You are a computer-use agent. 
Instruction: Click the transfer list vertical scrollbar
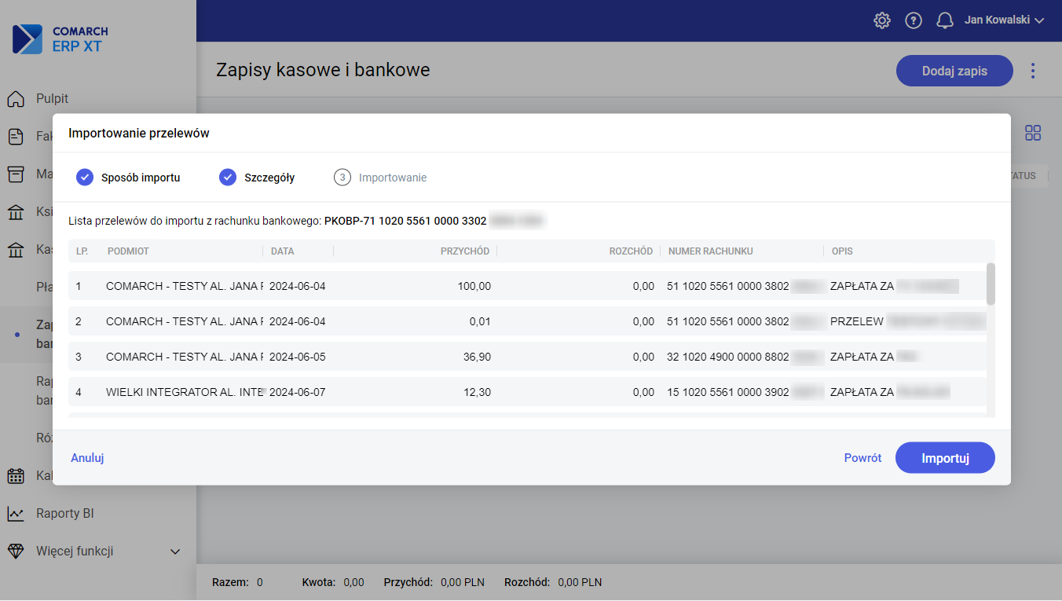tap(991, 284)
